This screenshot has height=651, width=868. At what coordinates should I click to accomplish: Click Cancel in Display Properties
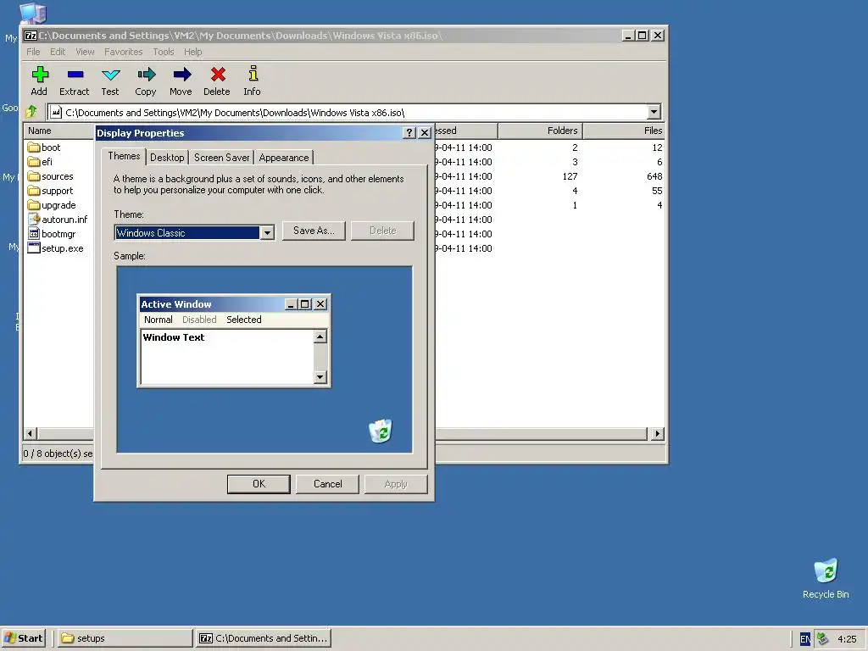[x=328, y=484]
